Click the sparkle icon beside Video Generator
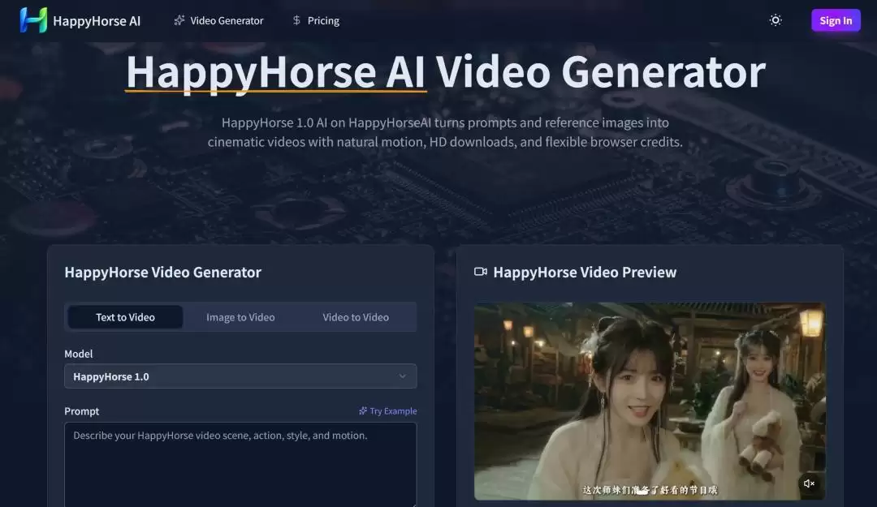This screenshot has width=877, height=507. [178, 19]
